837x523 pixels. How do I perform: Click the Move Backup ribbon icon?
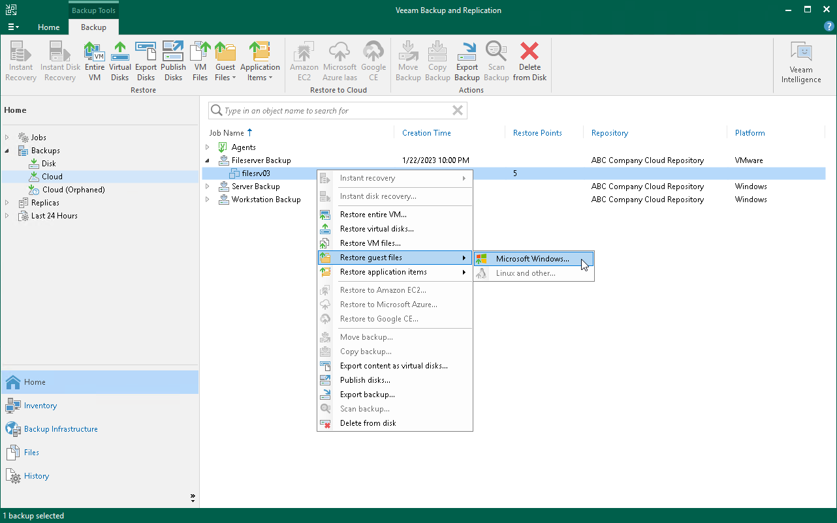tap(408, 61)
